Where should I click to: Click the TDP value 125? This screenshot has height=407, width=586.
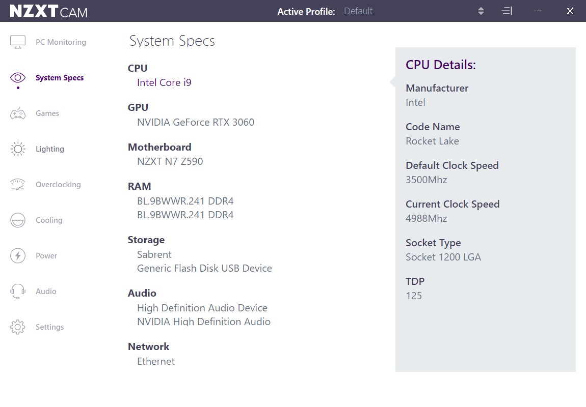click(x=414, y=296)
